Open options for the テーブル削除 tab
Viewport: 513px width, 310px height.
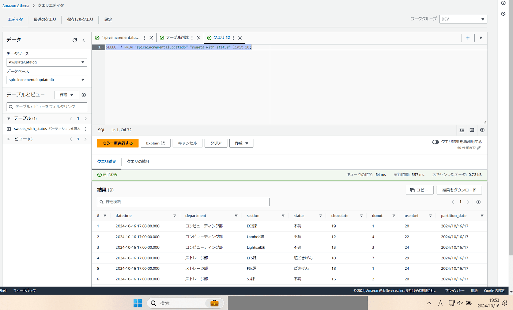pos(192,38)
